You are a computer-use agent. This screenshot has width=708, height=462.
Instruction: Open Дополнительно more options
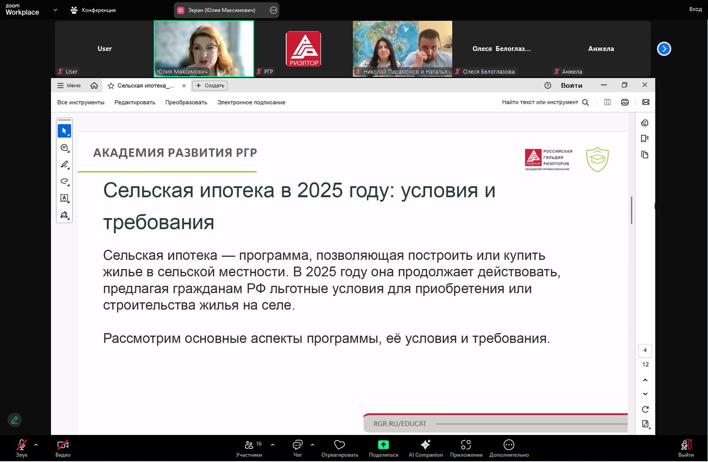(x=509, y=448)
